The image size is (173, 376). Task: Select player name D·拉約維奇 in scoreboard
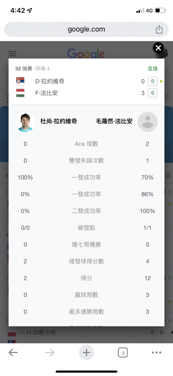pyautogui.click(x=50, y=81)
